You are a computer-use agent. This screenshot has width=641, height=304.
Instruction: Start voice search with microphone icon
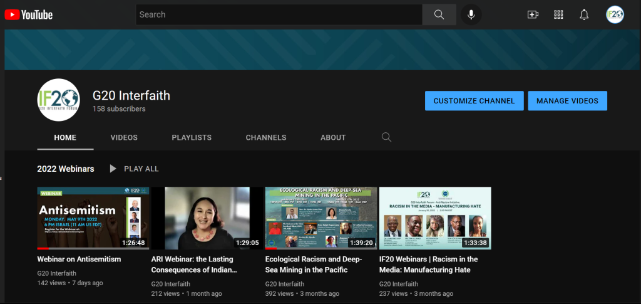pyautogui.click(x=471, y=14)
